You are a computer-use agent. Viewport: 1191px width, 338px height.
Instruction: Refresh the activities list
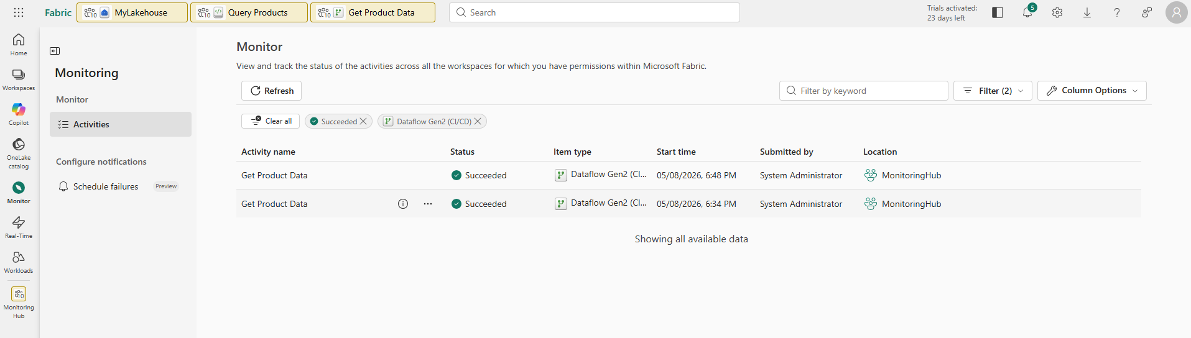[x=272, y=91]
